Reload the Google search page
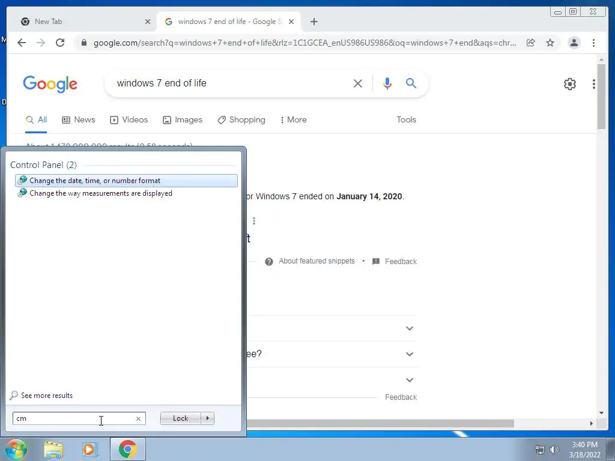This screenshot has width=615, height=461. tap(60, 43)
